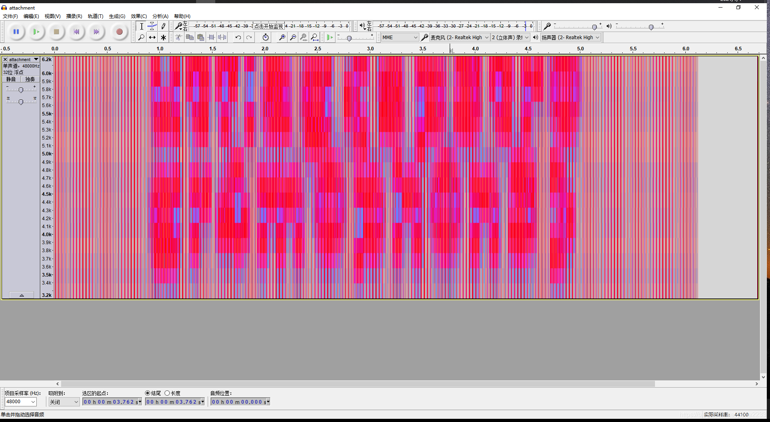The height and width of the screenshot is (422, 770).
Task: Open the project sample rate 48000 dropdown
Action: (20, 402)
